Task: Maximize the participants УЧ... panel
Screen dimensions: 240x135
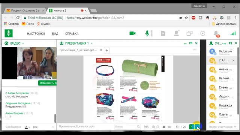Action: 230,43
